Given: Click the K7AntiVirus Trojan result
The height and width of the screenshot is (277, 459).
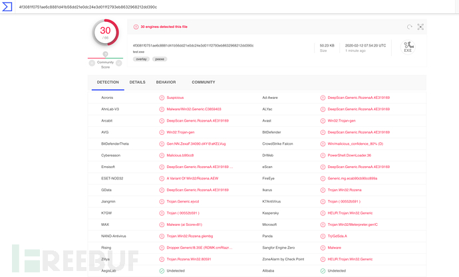Looking at the screenshot, I should click(x=344, y=202).
